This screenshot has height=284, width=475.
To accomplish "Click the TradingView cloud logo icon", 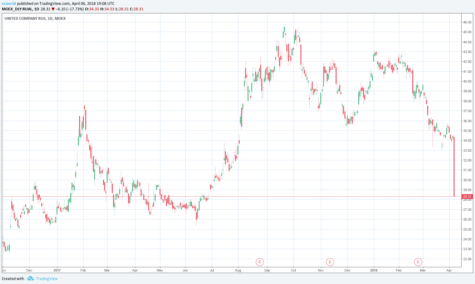I will click(x=30, y=279).
